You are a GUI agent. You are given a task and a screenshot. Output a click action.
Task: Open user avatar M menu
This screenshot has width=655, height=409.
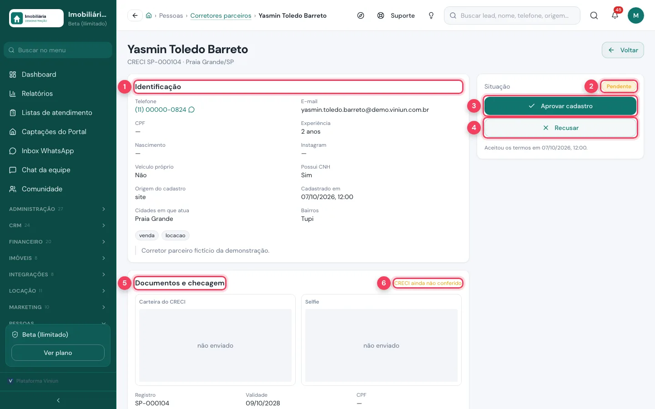(x=636, y=15)
